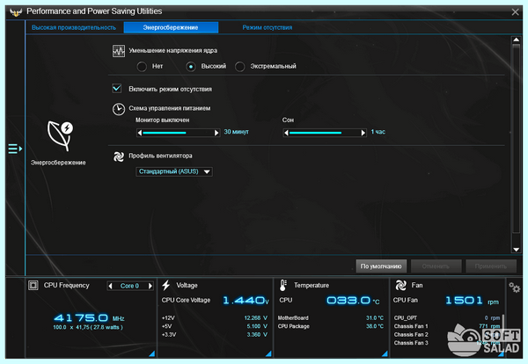Viewport: 528px width, 364px height.
Task: Click the '+5V' voltage row
Action: click(215, 326)
